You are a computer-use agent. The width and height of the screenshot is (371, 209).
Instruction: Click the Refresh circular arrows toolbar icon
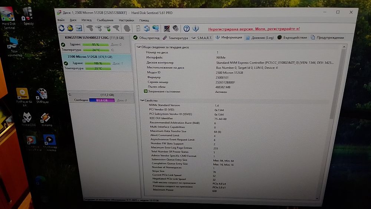pyautogui.click(x=62, y=28)
